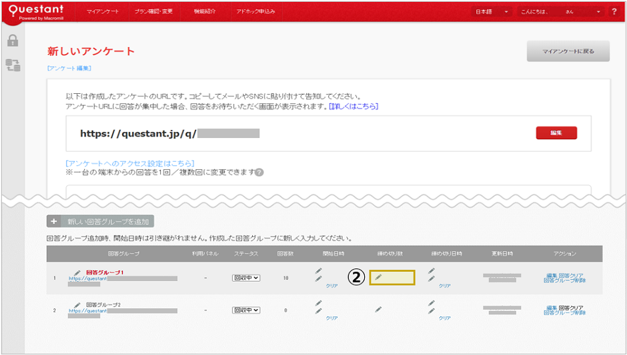Click the 締め切り日時 column header

coord(447,254)
